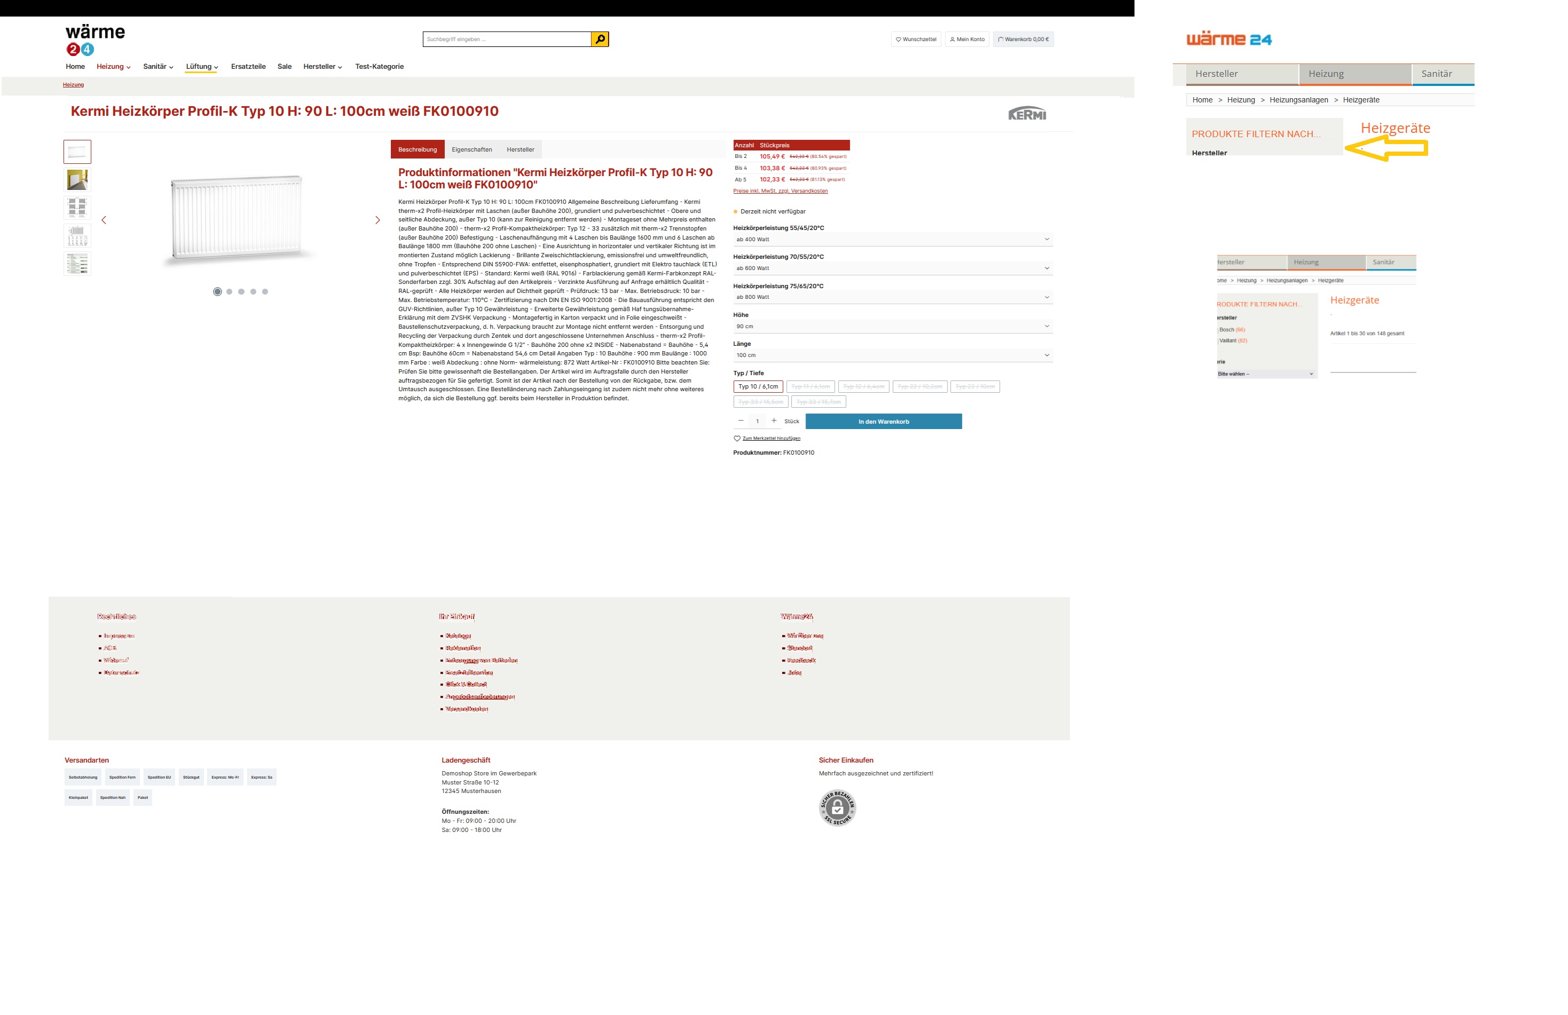The height and width of the screenshot is (1015, 1568).
Task: Open Heizkörperleistung 70/55/20°C dropdown
Action: [x=893, y=268]
